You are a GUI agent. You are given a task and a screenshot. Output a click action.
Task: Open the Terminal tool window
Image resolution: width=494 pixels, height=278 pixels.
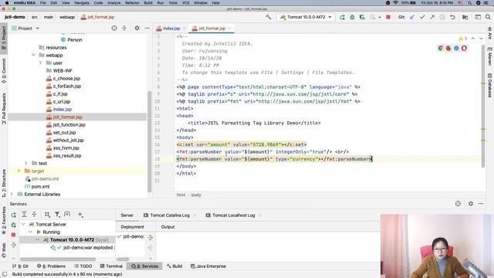coord(111,266)
